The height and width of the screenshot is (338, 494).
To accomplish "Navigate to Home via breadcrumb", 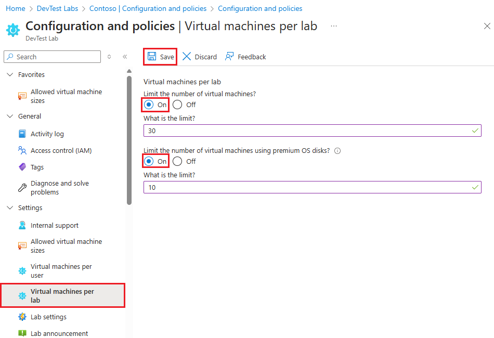I will pyautogui.click(x=15, y=8).
